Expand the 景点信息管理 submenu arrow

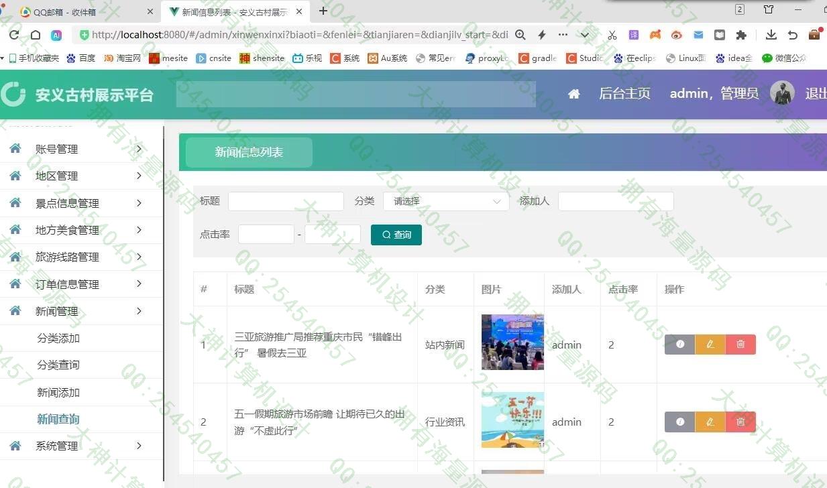pyautogui.click(x=139, y=203)
